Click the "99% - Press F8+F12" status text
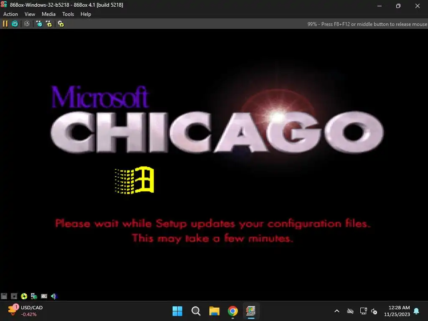The height and width of the screenshot is (321, 428). click(x=367, y=24)
